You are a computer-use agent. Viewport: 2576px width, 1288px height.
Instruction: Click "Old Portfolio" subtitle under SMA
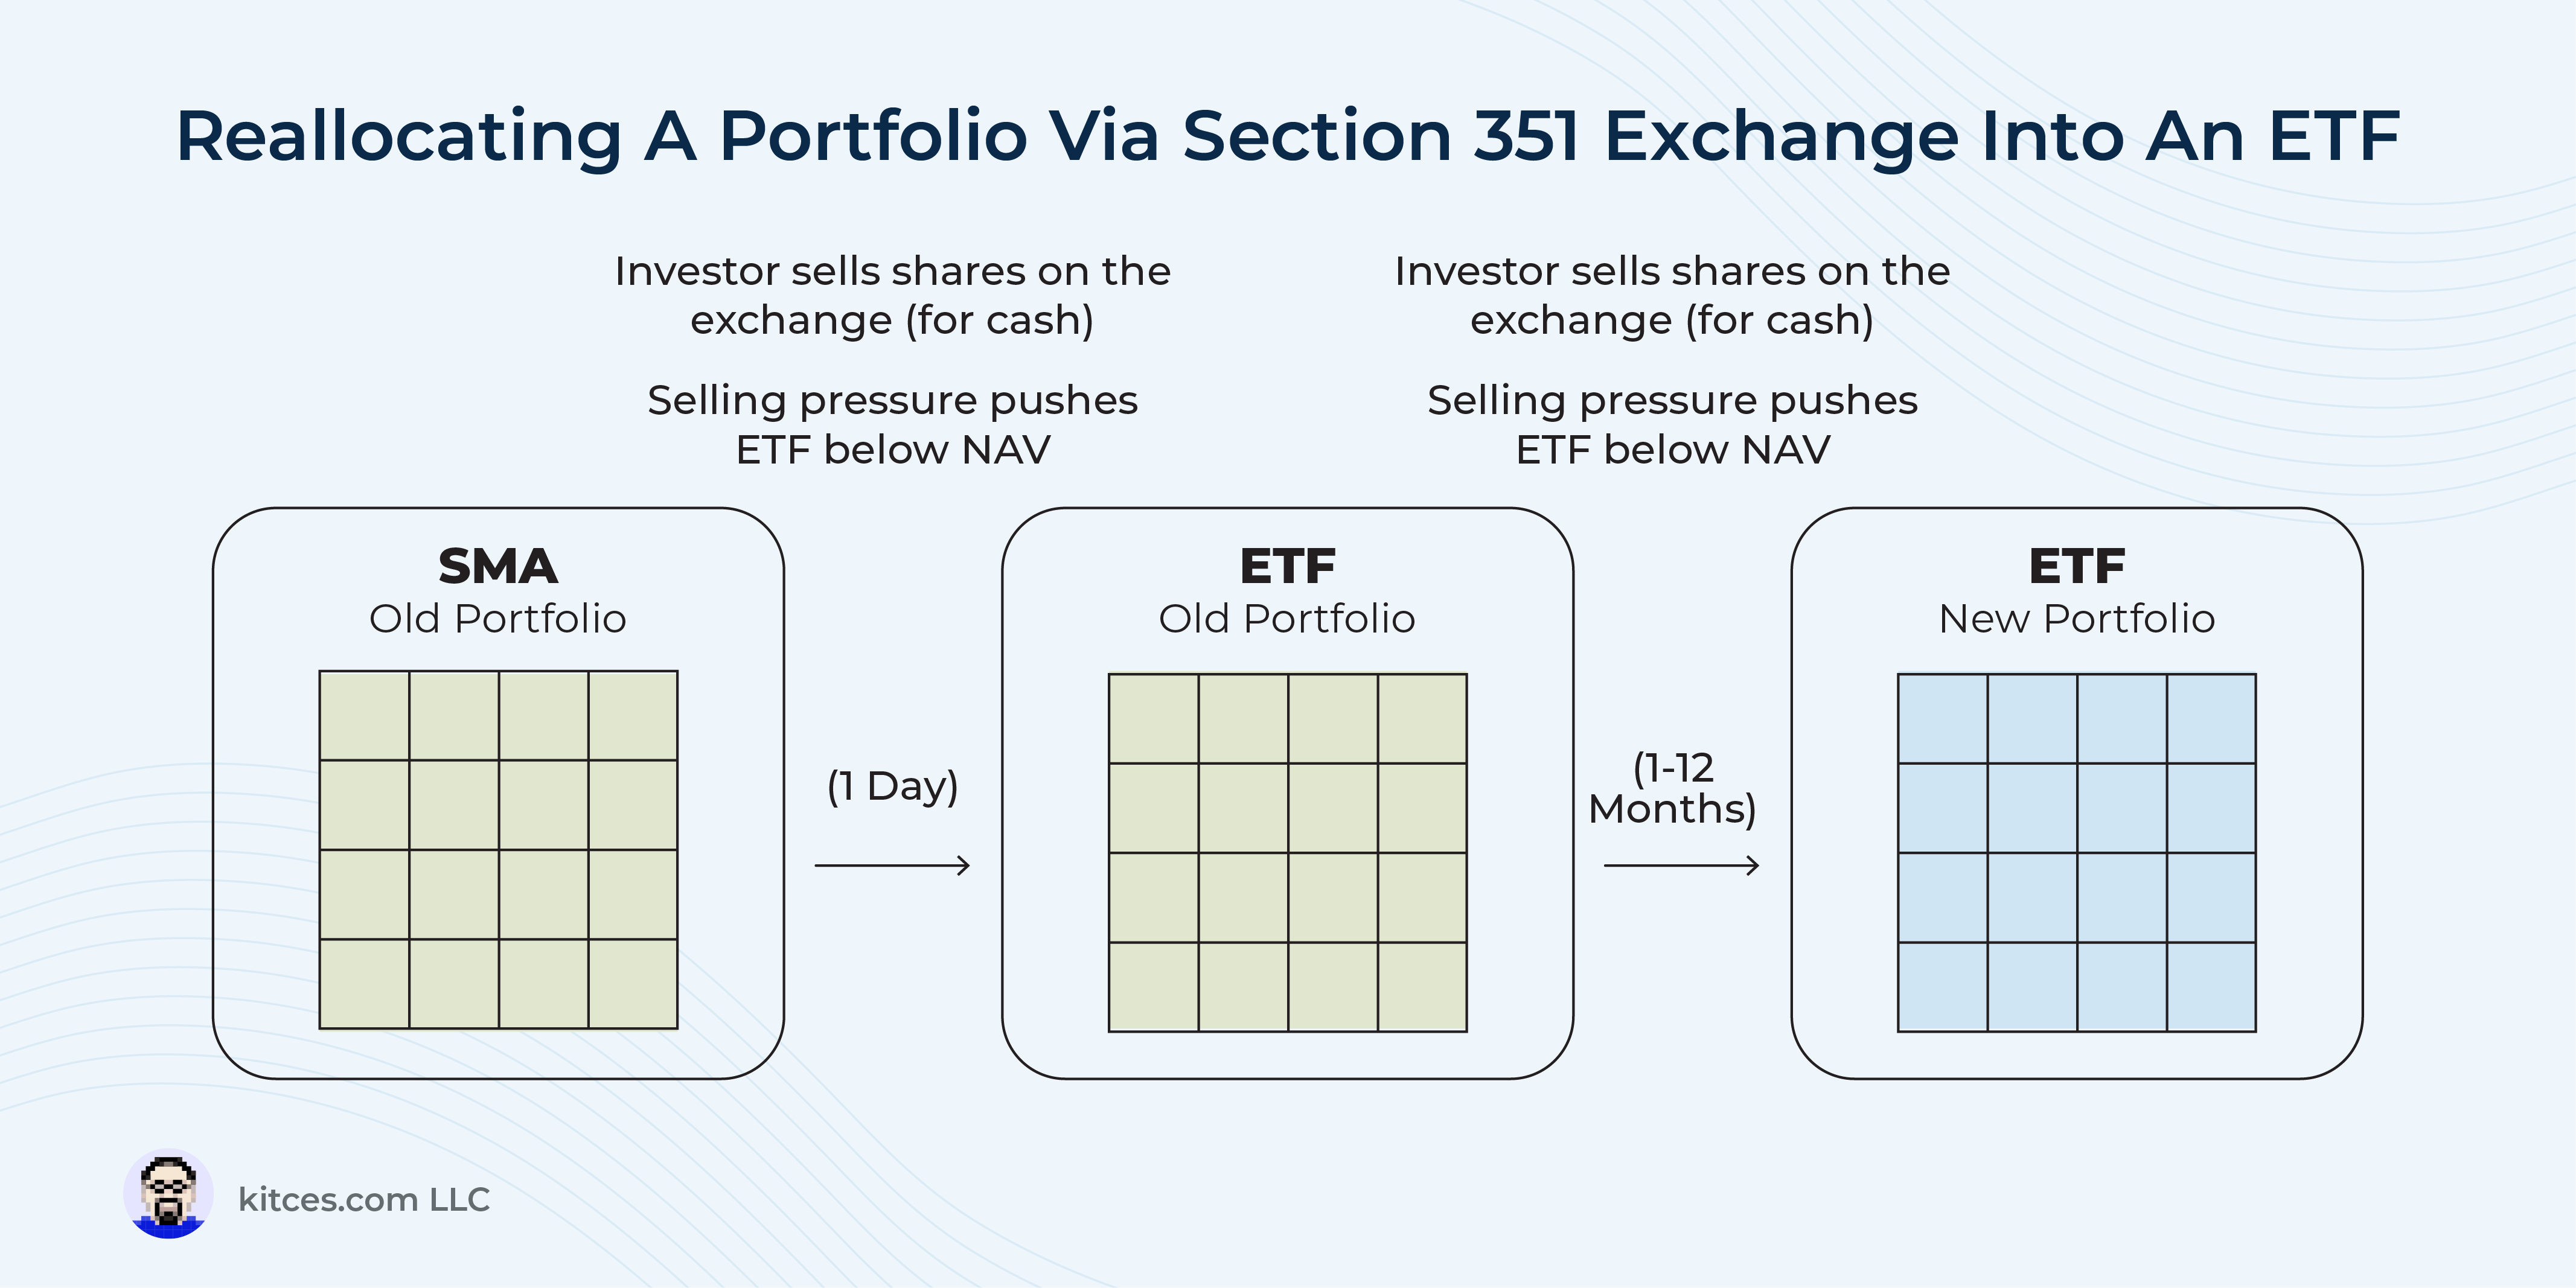[x=498, y=618]
